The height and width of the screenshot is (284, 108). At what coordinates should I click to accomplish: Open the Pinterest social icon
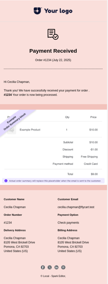point(63,267)
